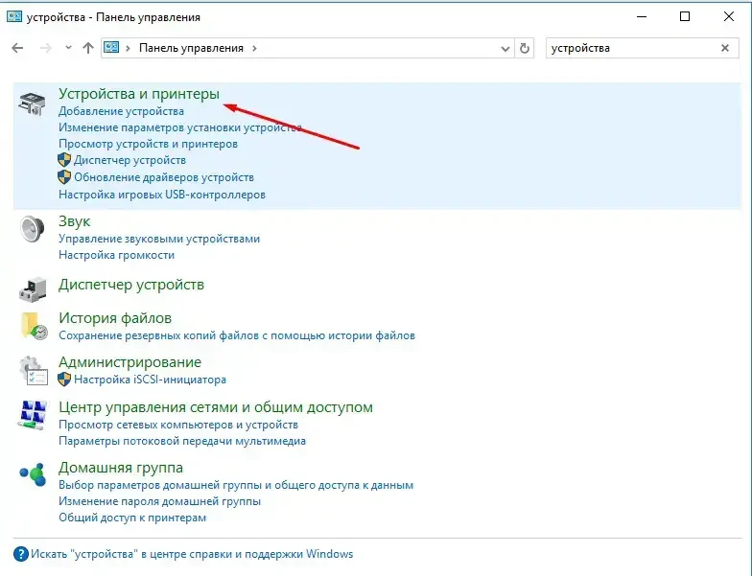752x576 pixels.
Task: Expand the chevron after Панель управления
Action: point(254,48)
